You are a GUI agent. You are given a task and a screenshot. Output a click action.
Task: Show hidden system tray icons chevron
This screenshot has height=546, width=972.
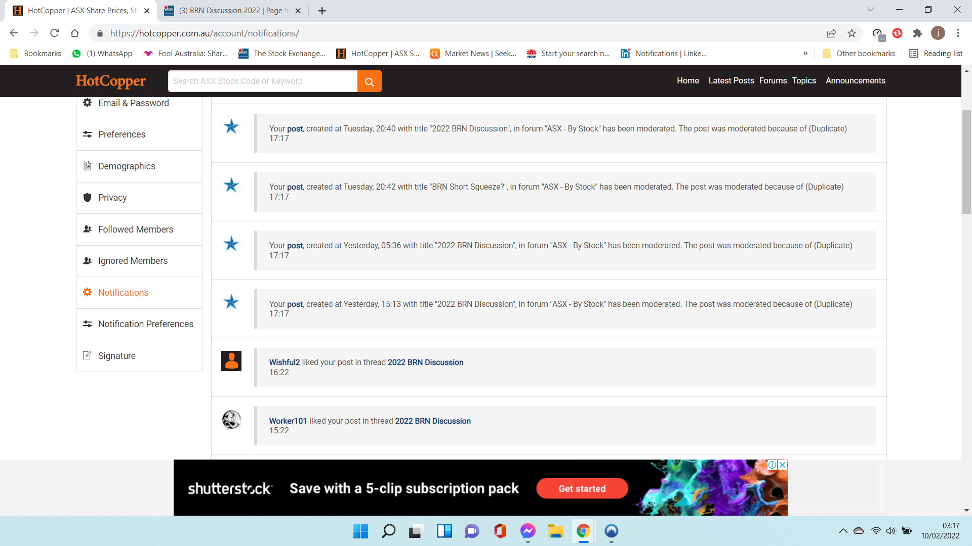843,531
